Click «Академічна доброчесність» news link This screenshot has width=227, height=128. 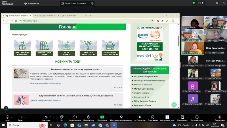(x=46, y=83)
